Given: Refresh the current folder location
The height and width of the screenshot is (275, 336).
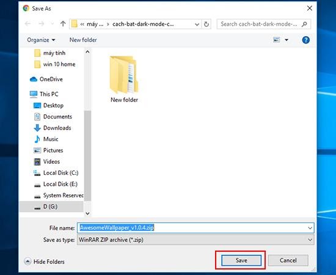Looking at the screenshot, I should 206,24.
